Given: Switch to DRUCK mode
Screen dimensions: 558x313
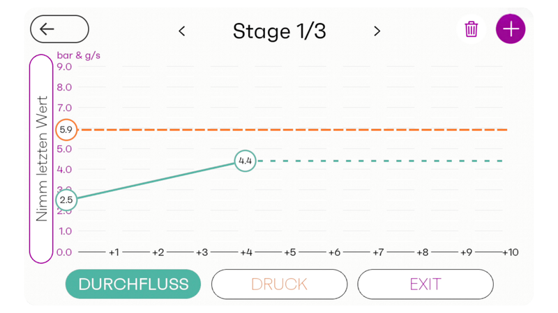Looking at the screenshot, I should click(279, 284).
